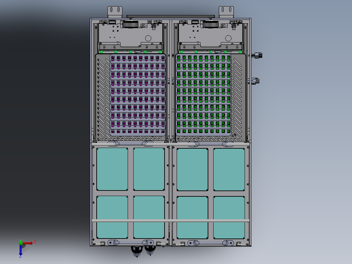
Task: Select the upper-right teal panel on the right door
Action: (x=229, y=170)
